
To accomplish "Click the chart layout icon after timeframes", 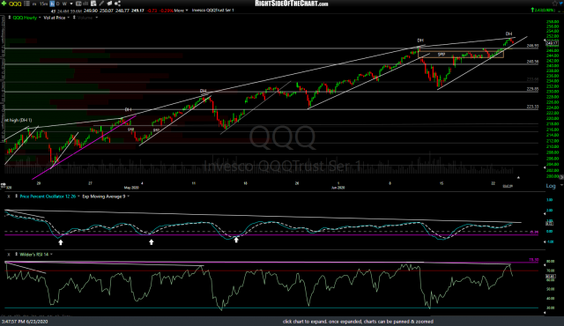I will point(78,4).
